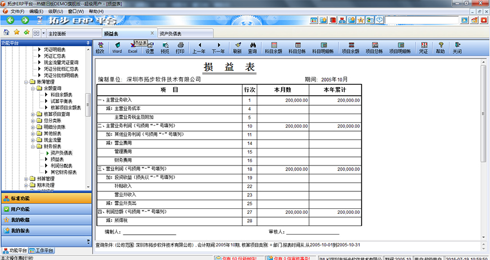Select 用户功能 in the sidebar panel
This screenshot has height=260, width=490.
tap(20, 209)
